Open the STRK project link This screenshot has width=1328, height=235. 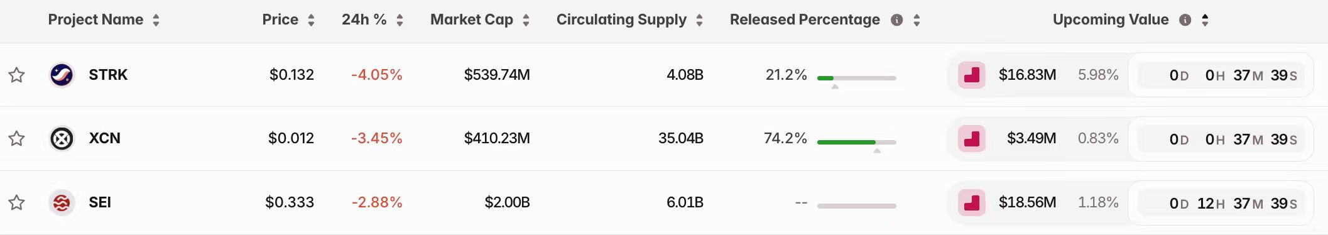[x=108, y=75]
